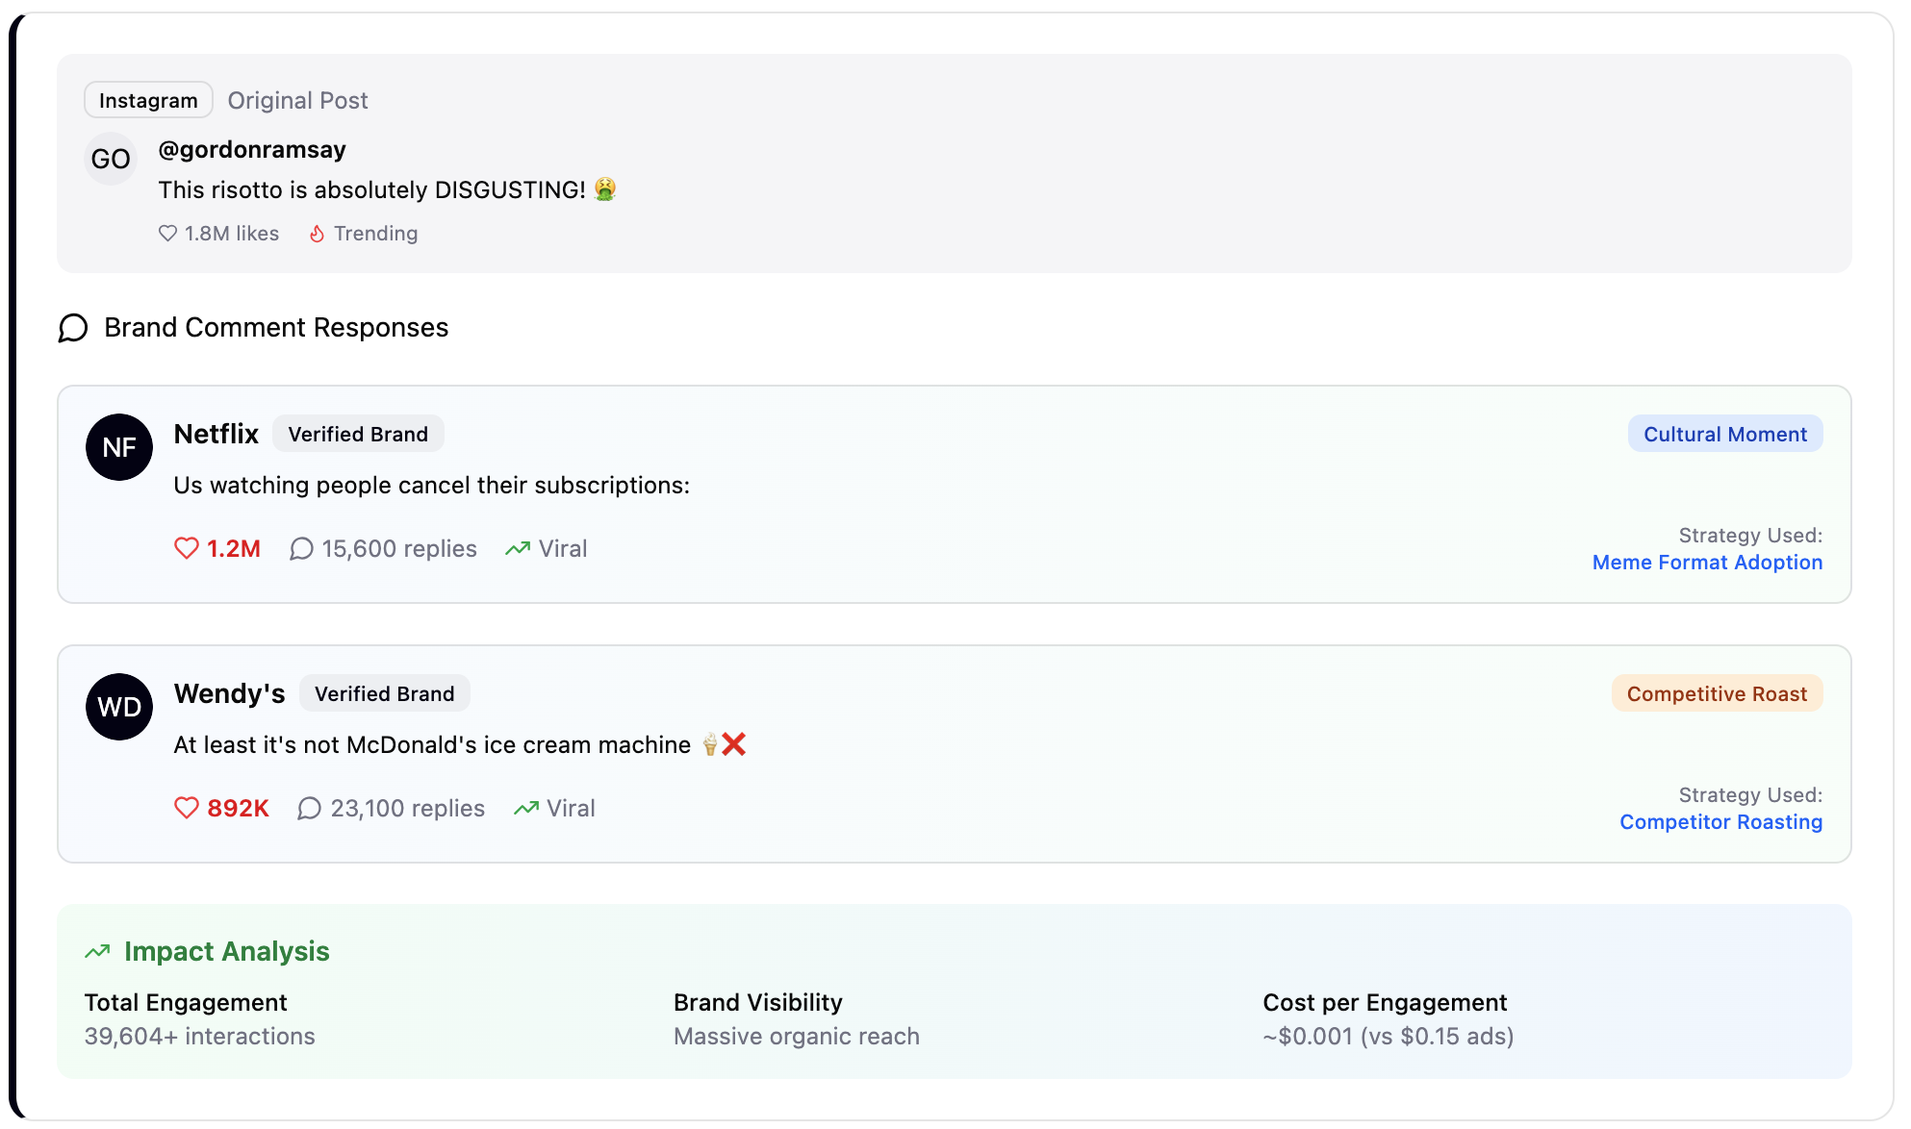The width and height of the screenshot is (1911, 1129).
Task: Click the NF Netflix avatar
Action: tap(119, 447)
